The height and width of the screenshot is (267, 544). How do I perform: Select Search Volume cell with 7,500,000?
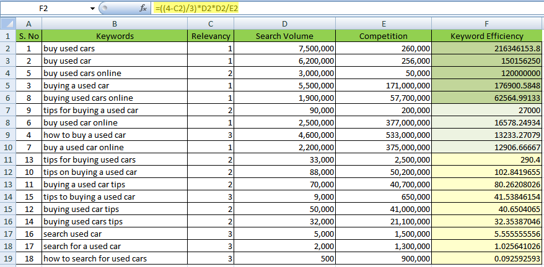(284, 48)
